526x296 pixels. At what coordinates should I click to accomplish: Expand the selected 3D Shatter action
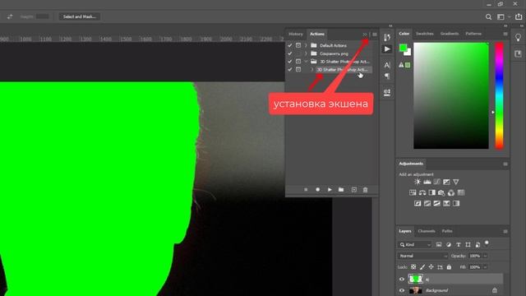click(312, 69)
